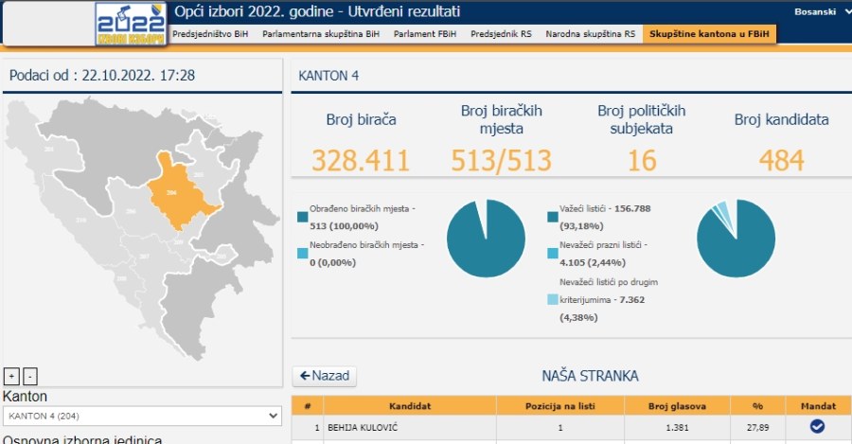Click candidate name BEHIJA KULOVIĆ
Image resolution: width=852 pixels, height=444 pixels.
[x=362, y=427]
